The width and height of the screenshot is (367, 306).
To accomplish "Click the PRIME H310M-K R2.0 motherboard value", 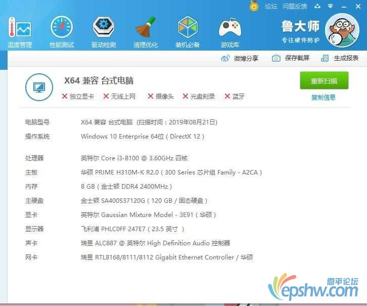I will click(x=171, y=172).
